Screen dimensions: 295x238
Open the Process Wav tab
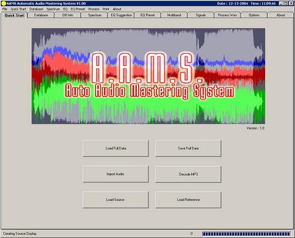(x=227, y=15)
